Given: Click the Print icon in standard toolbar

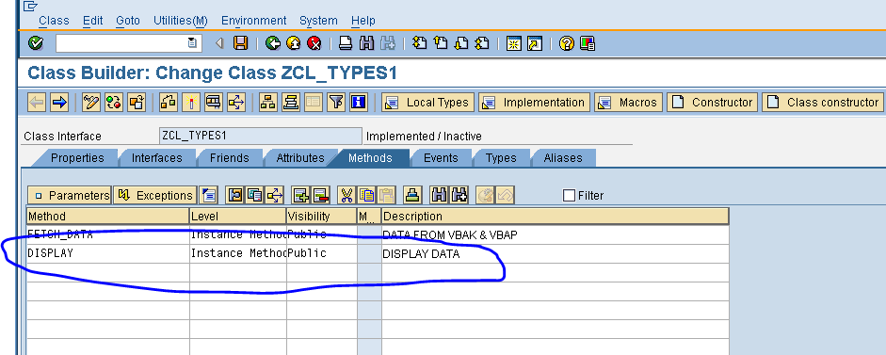Looking at the screenshot, I should [346, 43].
